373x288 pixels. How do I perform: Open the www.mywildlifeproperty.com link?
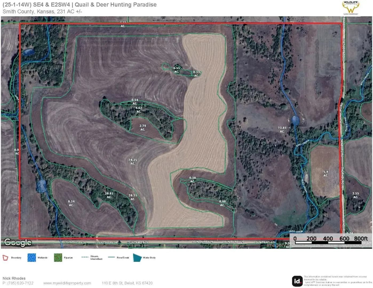click(x=67, y=283)
